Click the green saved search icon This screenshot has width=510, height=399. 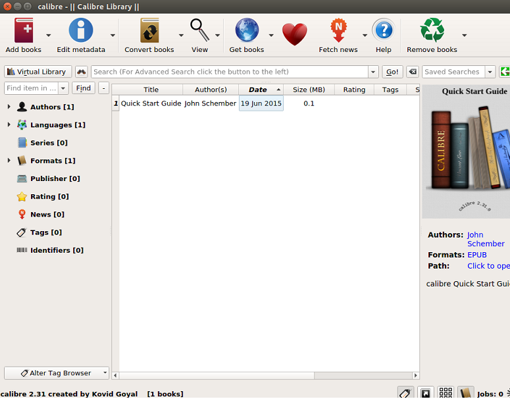point(505,72)
